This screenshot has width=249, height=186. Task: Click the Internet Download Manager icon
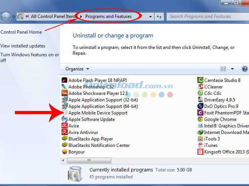[x=200, y=132]
